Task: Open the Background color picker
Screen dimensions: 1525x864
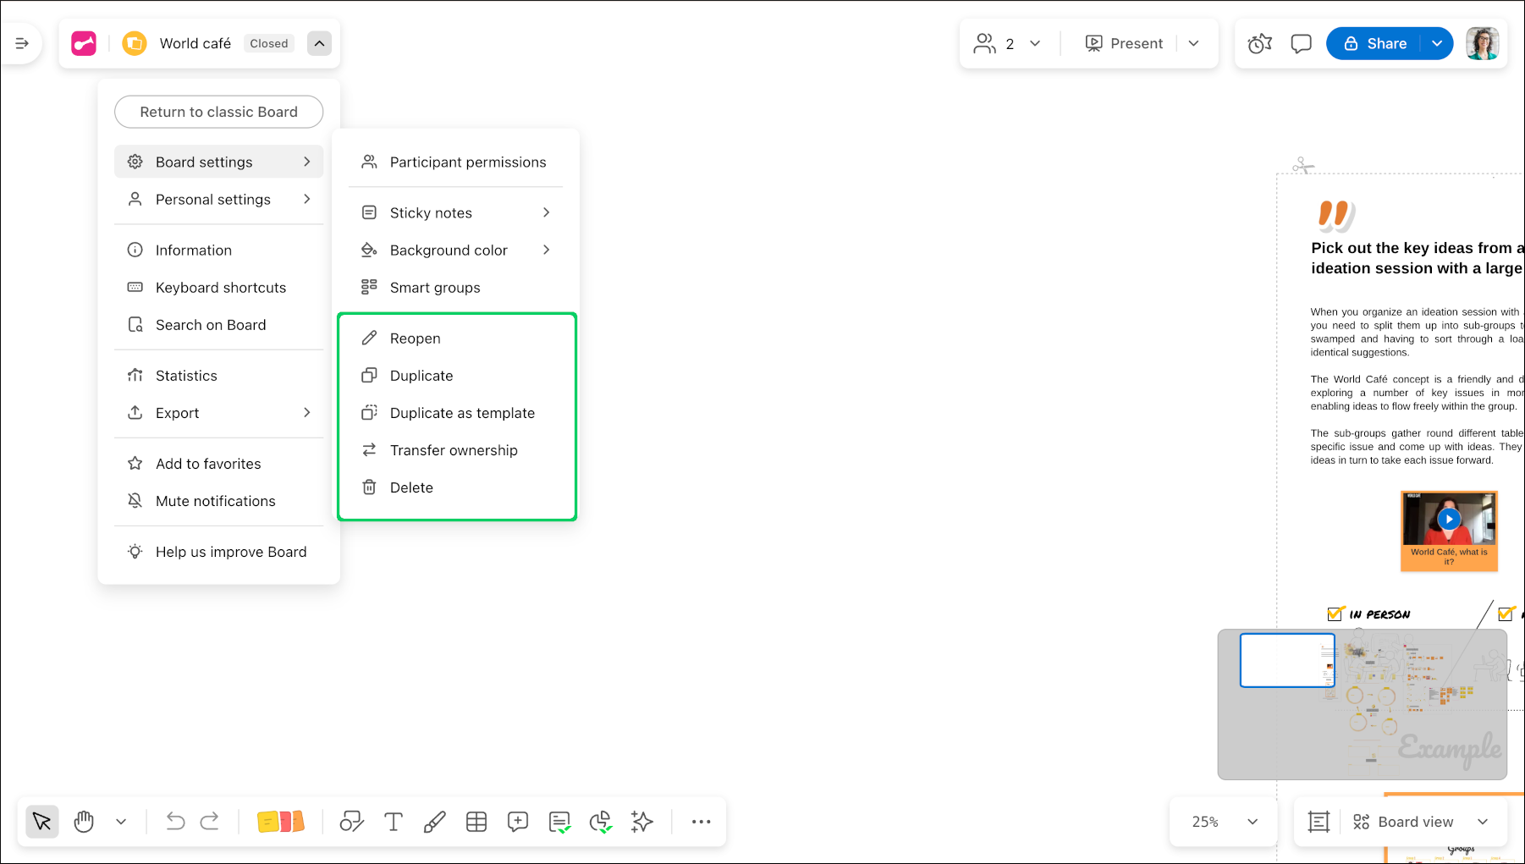Action: point(449,250)
